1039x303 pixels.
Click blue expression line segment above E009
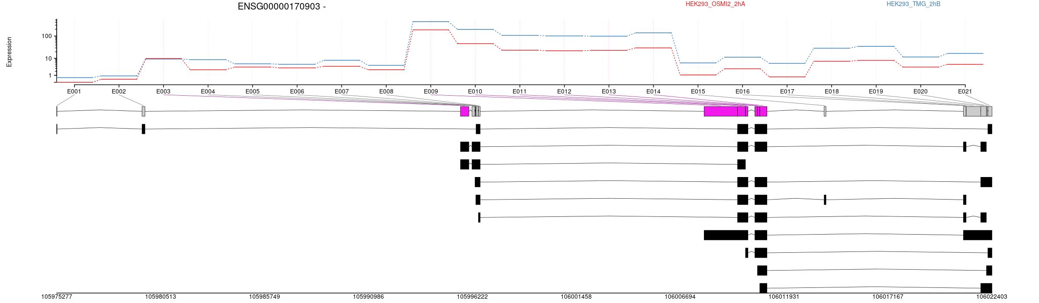(x=431, y=22)
